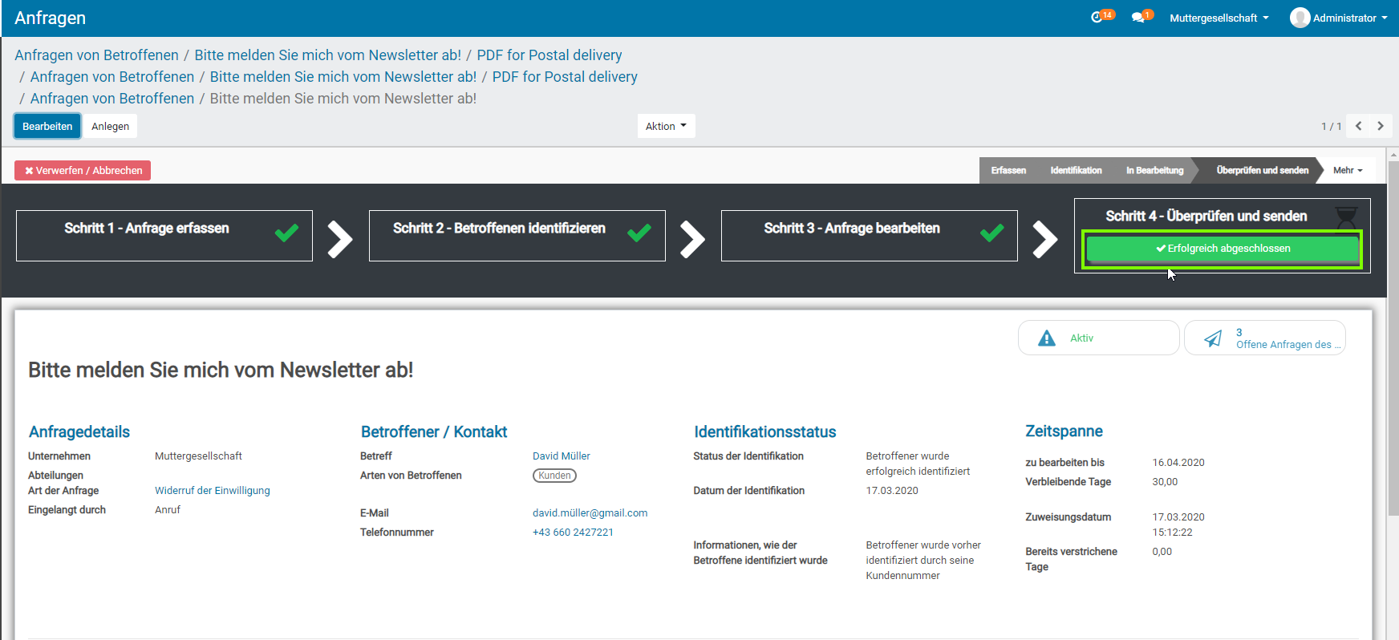The width and height of the screenshot is (1399, 640).
Task: Expand the Muttergesellschaft company dropdown
Action: [1219, 18]
